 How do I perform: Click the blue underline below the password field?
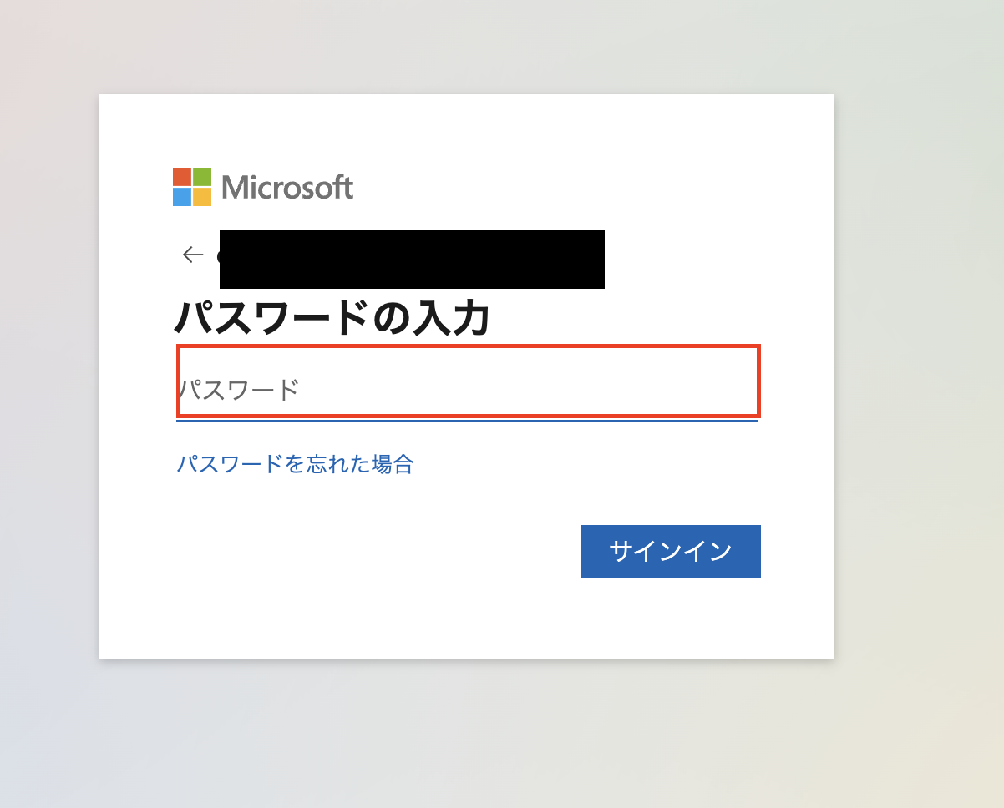468,422
